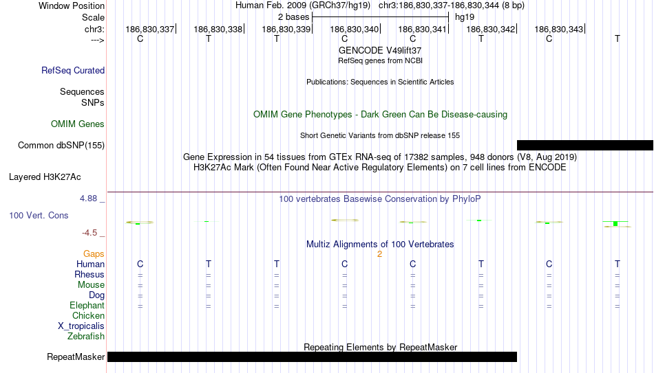The width and height of the screenshot is (654, 373).
Task: Select the Window Position label
Action: coord(72,5)
